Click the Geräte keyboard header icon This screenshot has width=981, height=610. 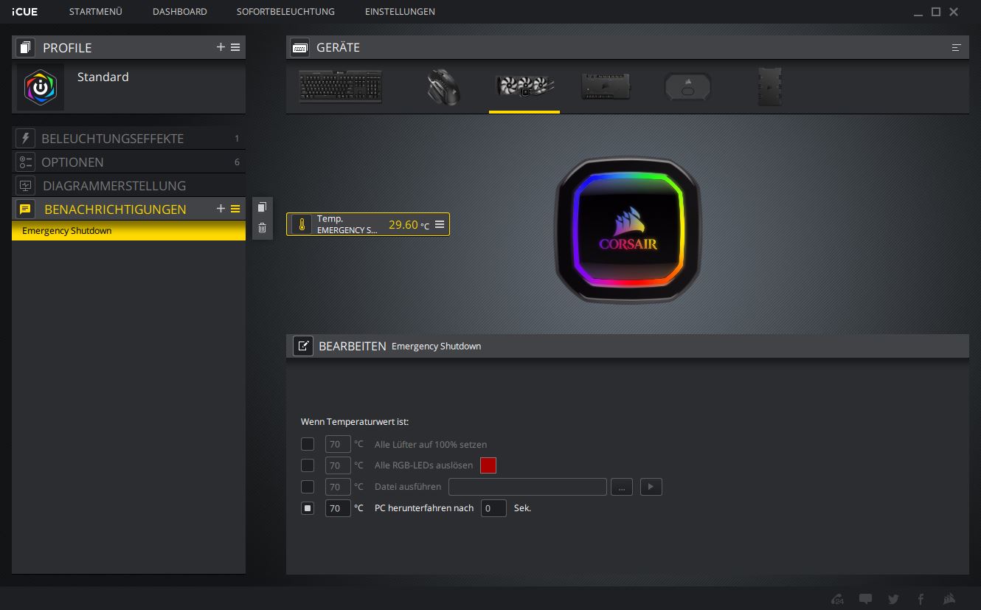[300, 47]
